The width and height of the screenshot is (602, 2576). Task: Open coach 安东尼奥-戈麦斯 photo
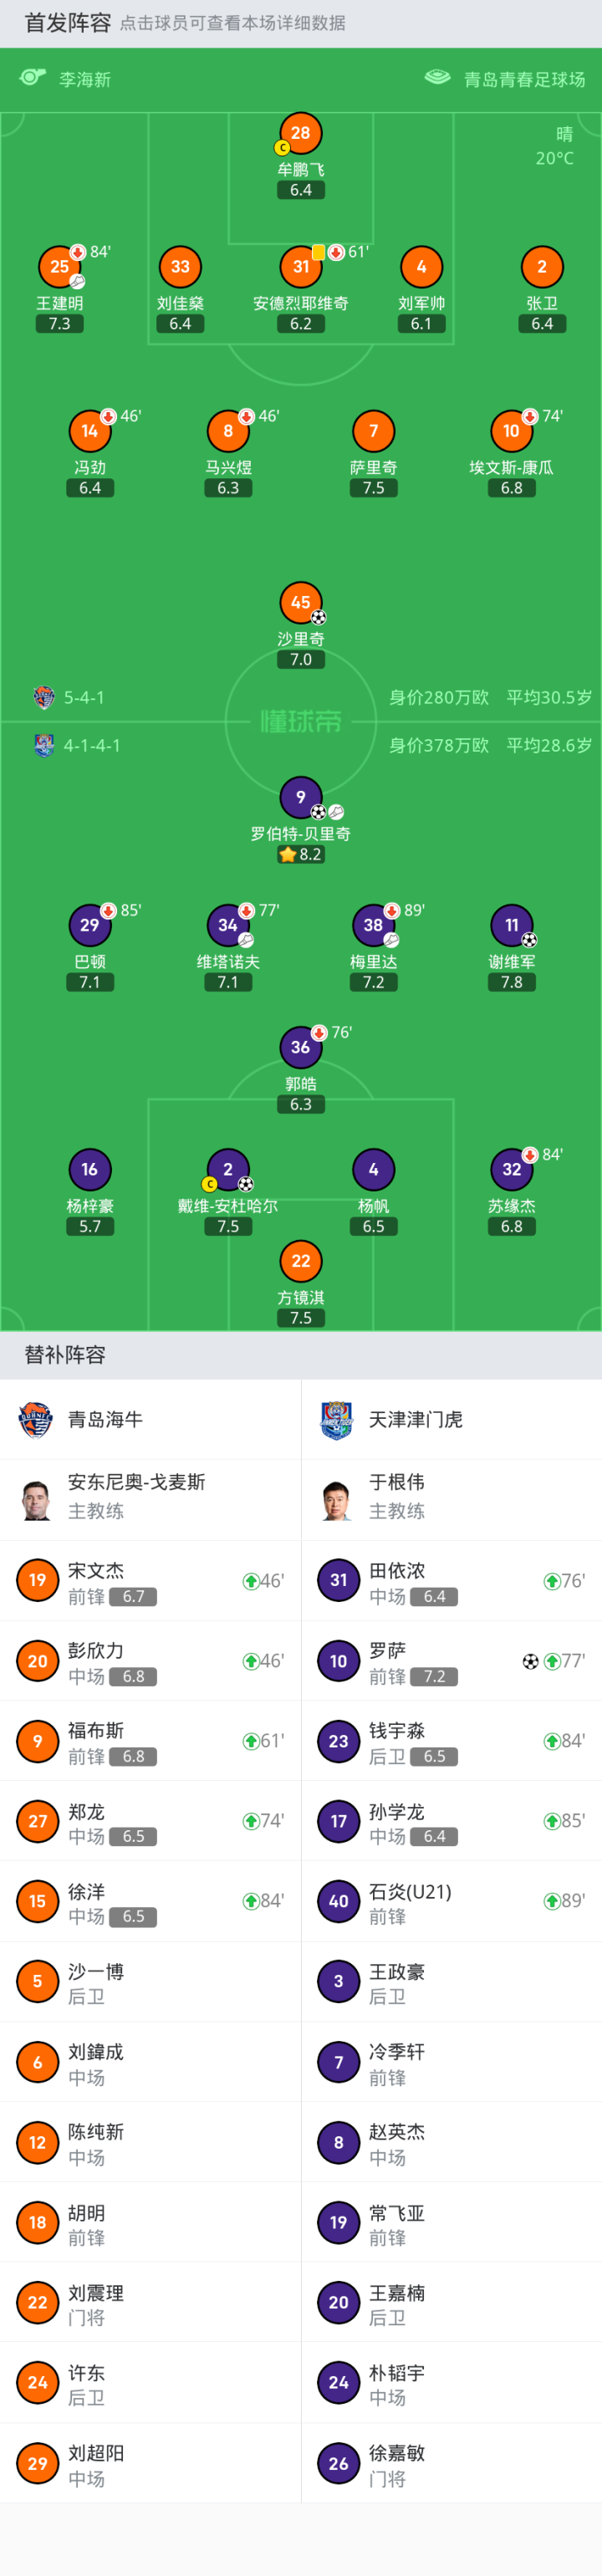37,1499
